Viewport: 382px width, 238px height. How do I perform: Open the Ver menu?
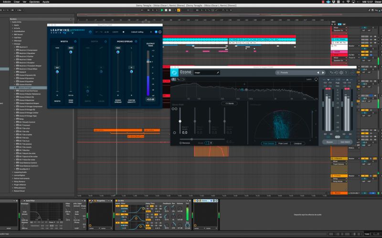pyautogui.click(x=24, y=2)
